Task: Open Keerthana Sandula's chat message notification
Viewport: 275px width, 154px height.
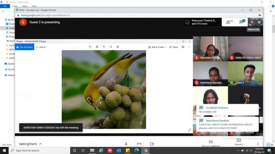Action: 227,124
